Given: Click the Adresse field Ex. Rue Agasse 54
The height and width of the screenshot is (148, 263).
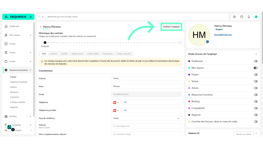Looking at the screenshot, I should pos(146,126).
